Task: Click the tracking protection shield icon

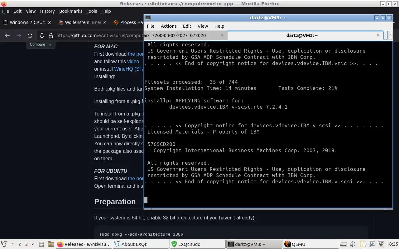Action: click(42, 35)
